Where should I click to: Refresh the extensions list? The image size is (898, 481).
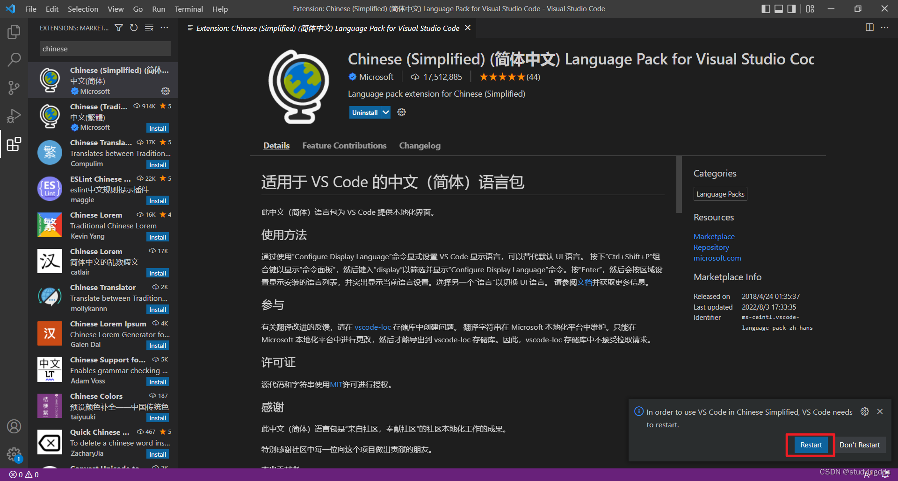tap(134, 28)
